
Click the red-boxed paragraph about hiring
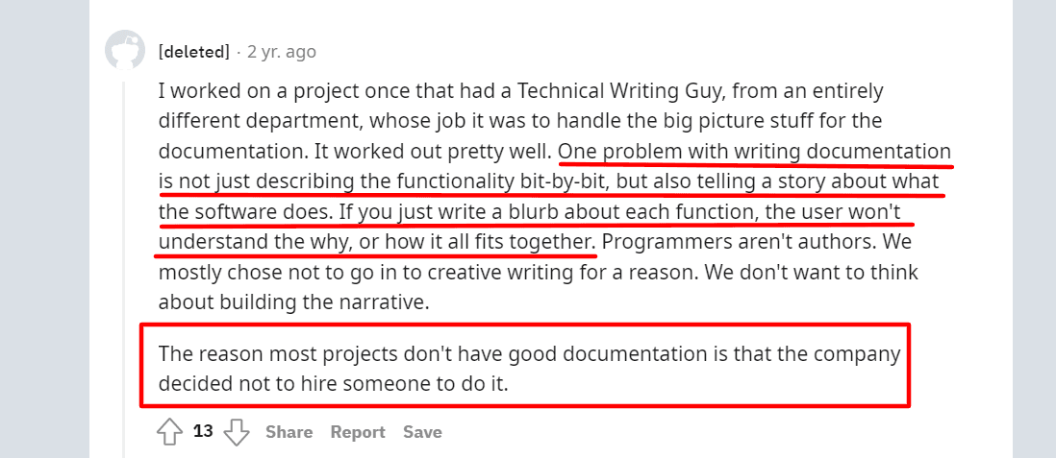tap(524, 366)
